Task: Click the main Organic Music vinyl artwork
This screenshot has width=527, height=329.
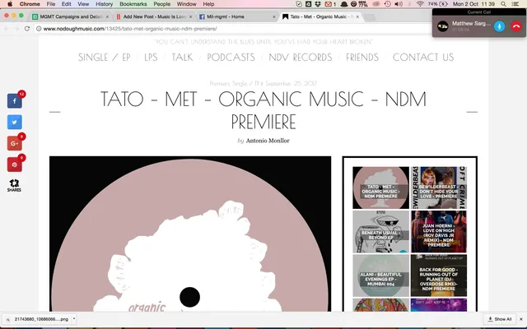Action: [190, 234]
